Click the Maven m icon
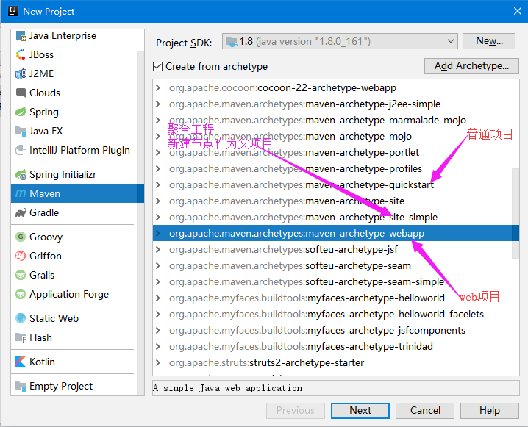The image size is (528, 427). point(21,193)
